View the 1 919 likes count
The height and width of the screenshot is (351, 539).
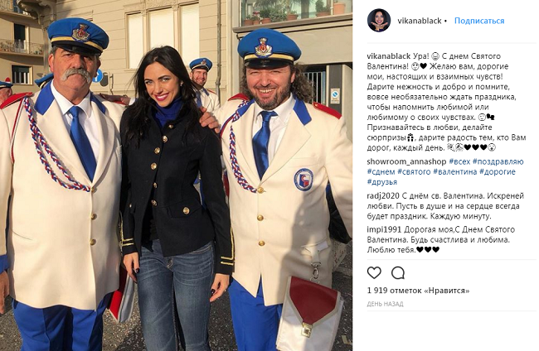pyautogui.click(x=418, y=291)
